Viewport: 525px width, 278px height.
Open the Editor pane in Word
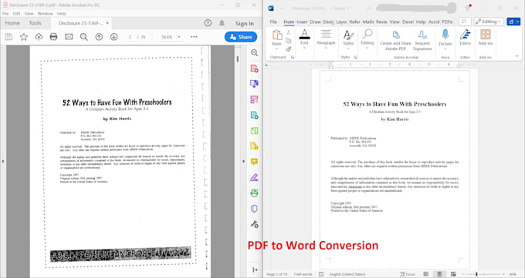click(465, 38)
